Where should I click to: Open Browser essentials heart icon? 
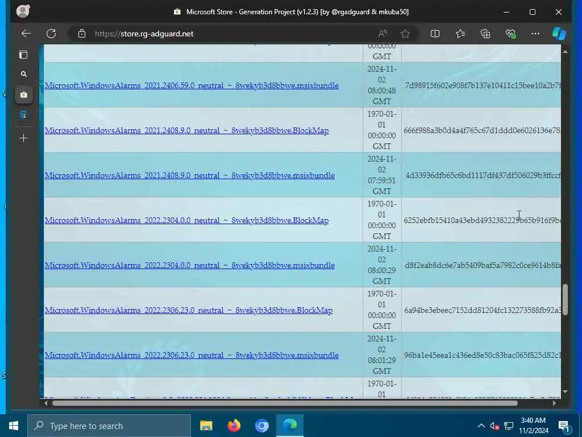pos(510,34)
